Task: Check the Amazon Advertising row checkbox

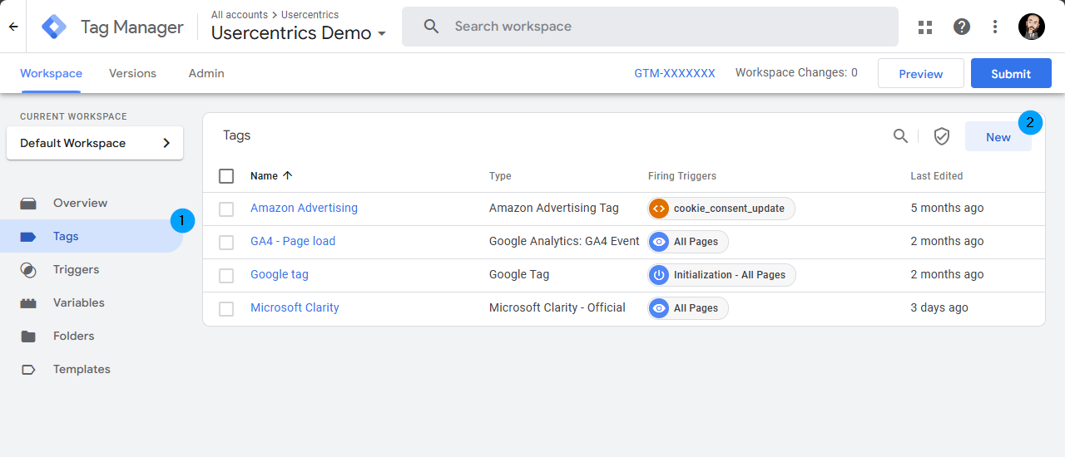Action: 226,209
